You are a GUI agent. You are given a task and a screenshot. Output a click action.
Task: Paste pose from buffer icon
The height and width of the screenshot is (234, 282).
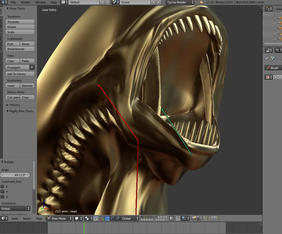pyautogui.click(x=211, y=219)
